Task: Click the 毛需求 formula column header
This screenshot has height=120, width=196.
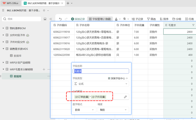Action: click(180, 25)
